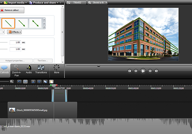Click the Copy timeline icon
Image resolution: width=192 pixels, height=134 pixels.
pyautogui.click(x=45, y=82)
